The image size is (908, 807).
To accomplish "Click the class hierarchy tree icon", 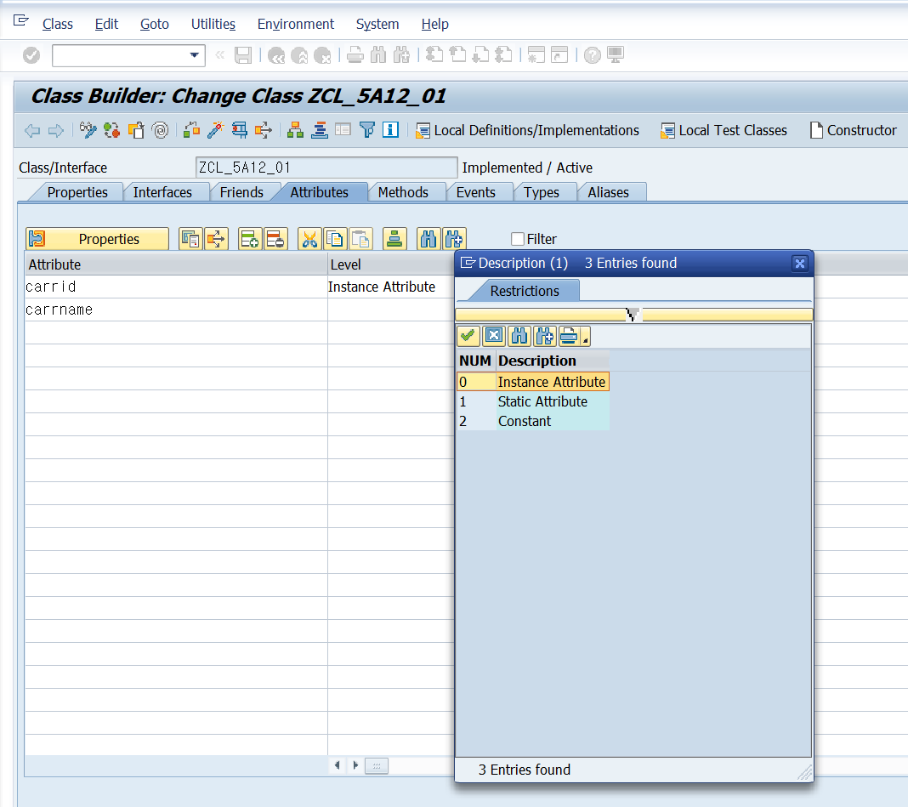I will point(295,130).
